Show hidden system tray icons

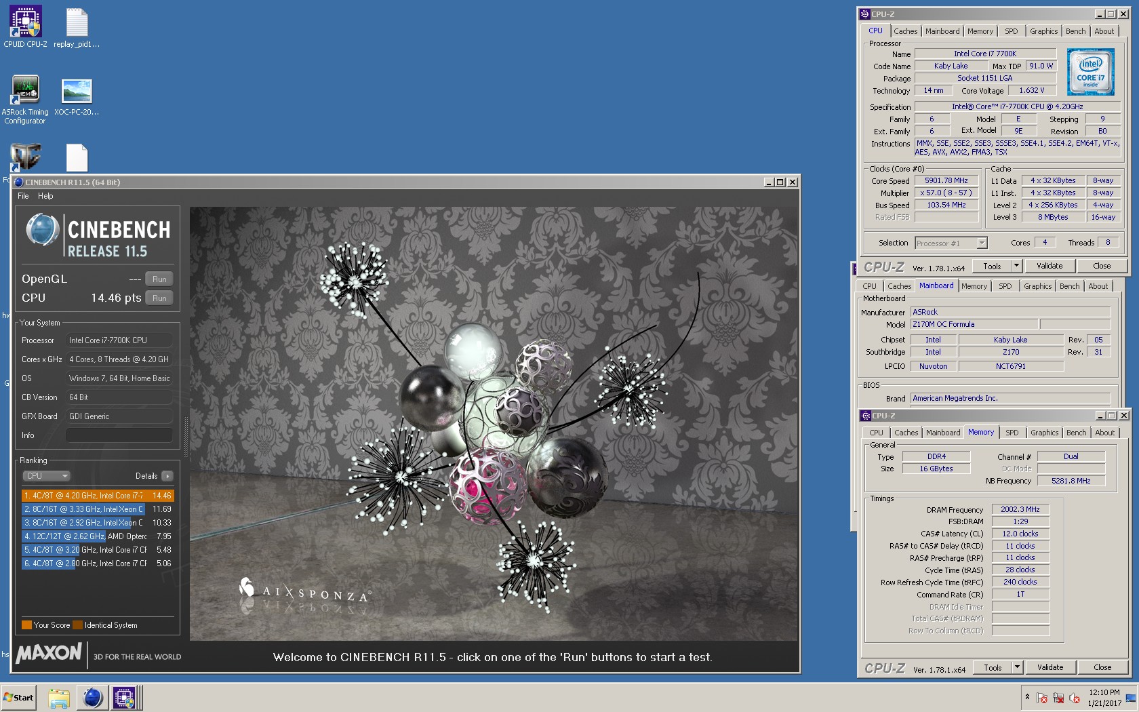pyautogui.click(x=1027, y=697)
